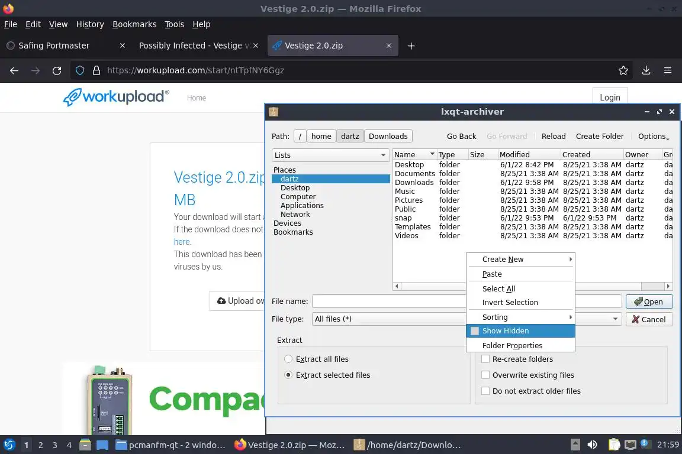
Task: Choose Invert Selection in context menu
Action: 520,303
